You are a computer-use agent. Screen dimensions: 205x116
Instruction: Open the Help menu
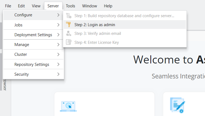point(108,6)
